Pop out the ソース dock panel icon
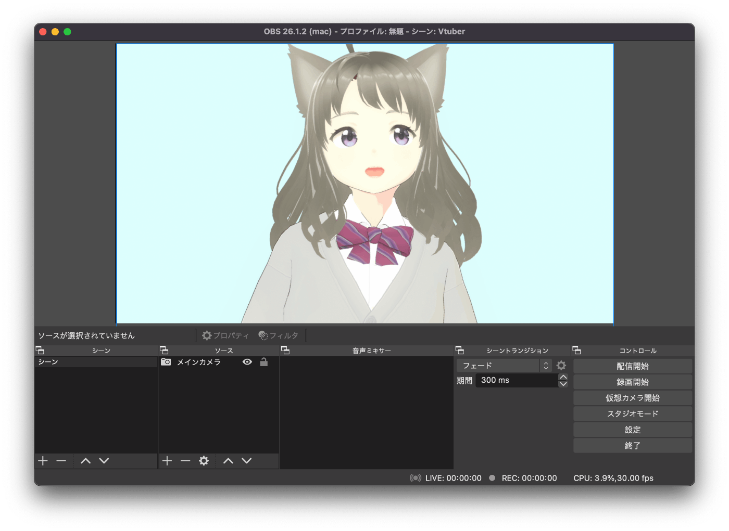 164,351
